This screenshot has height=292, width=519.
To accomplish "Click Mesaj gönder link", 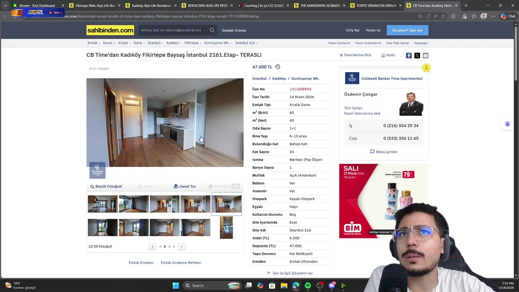I will [384, 152].
